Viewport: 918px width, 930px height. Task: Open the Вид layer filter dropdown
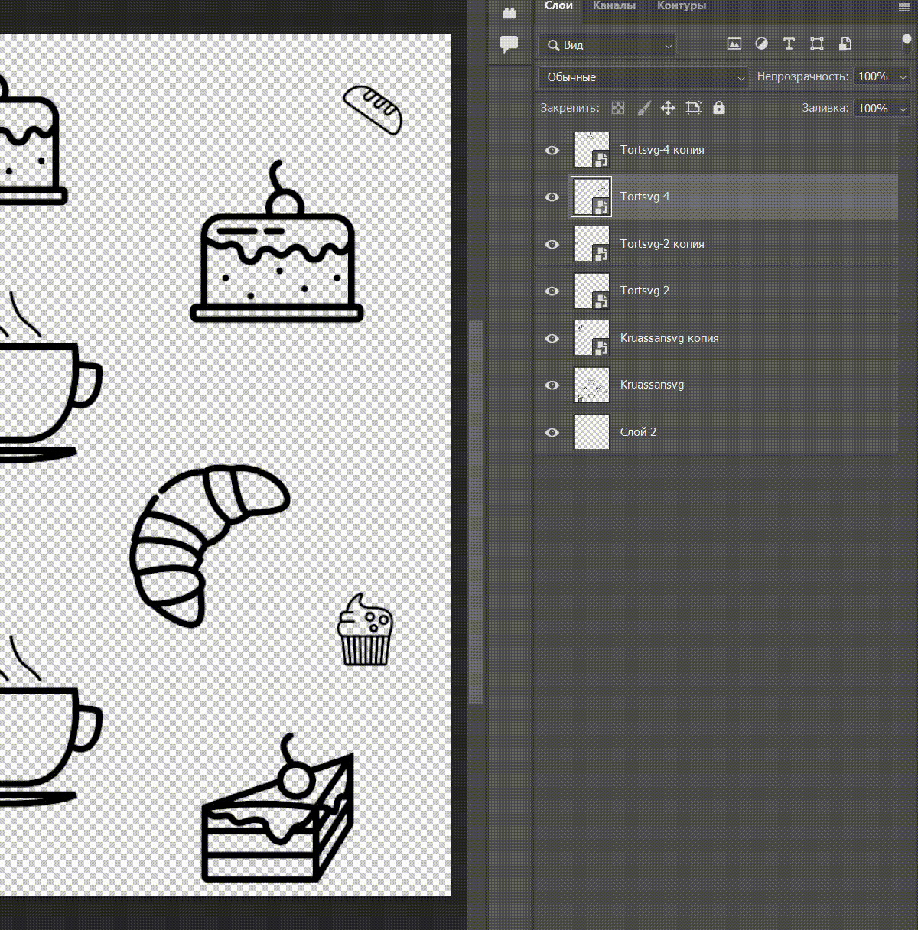click(x=607, y=45)
